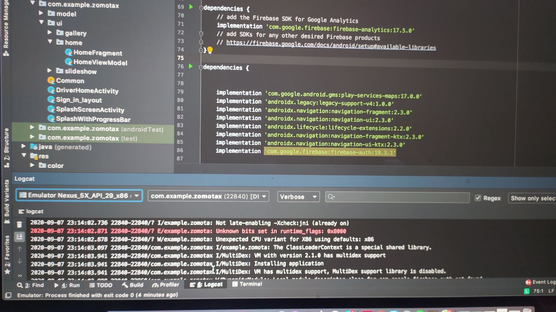Click the search magnifier icon in logcat filter
The height and width of the screenshot is (312, 556).
tap(331, 197)
